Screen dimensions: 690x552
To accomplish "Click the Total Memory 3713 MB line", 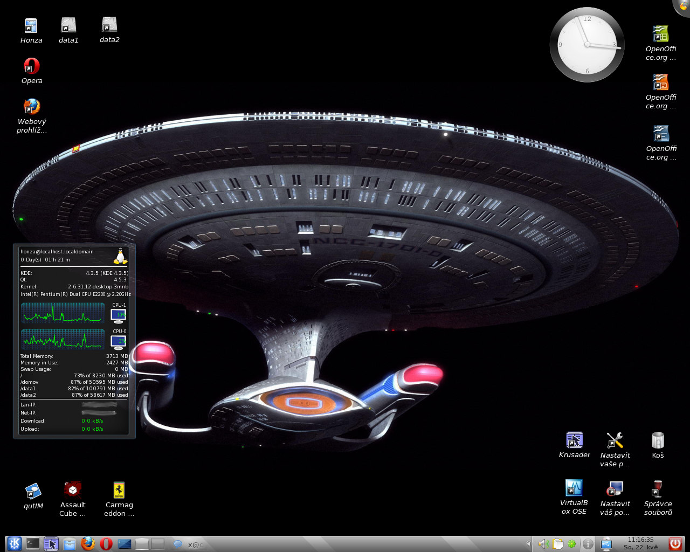I will (74, 356).
